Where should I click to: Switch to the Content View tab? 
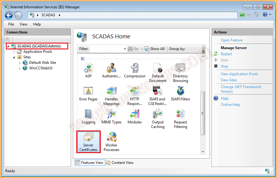120,163
